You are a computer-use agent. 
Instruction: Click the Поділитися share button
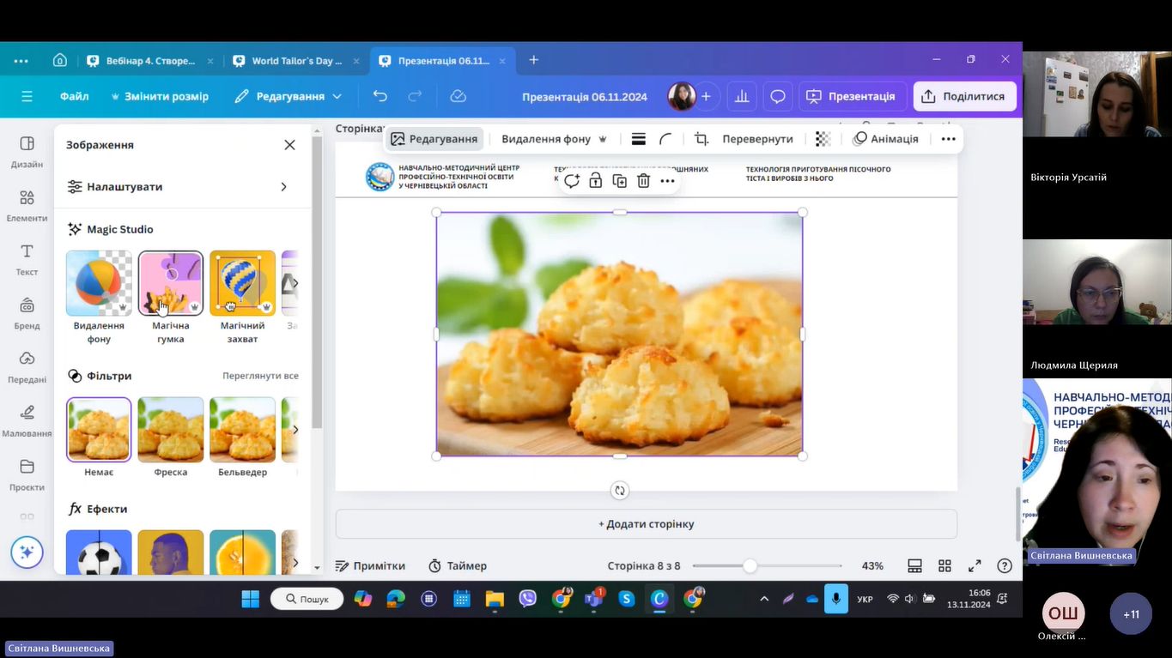pos(964,96)
